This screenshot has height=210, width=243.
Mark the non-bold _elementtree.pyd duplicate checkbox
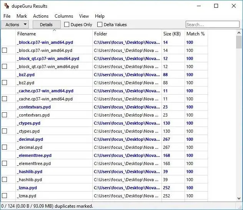[x=5, y=163]
